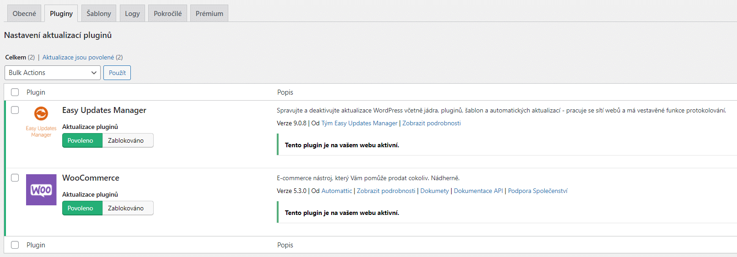The image size is (737, 257).
Task: Click the Verze 9.0.8 text
Action: coord(291,123)
